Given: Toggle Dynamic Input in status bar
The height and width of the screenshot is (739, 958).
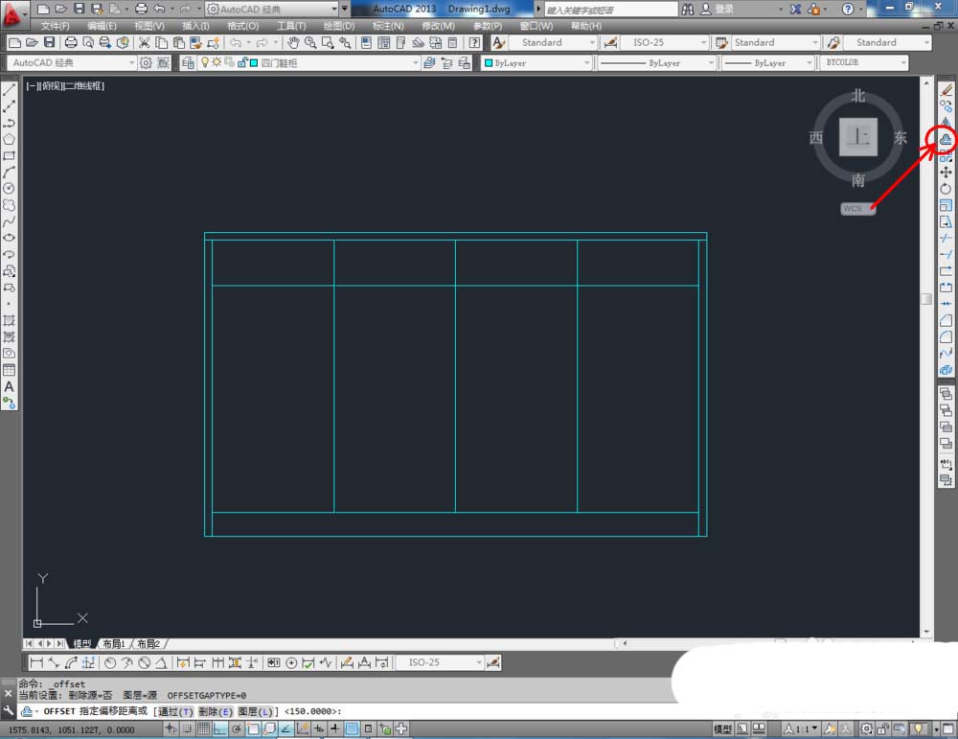Looking at the screenshot, I should pyautogui.click(x=319, y=728).
